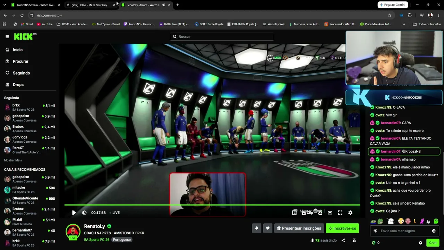
Task: Switch to KroozzNS Stream browser tab
Action: [x=35, y=5]
